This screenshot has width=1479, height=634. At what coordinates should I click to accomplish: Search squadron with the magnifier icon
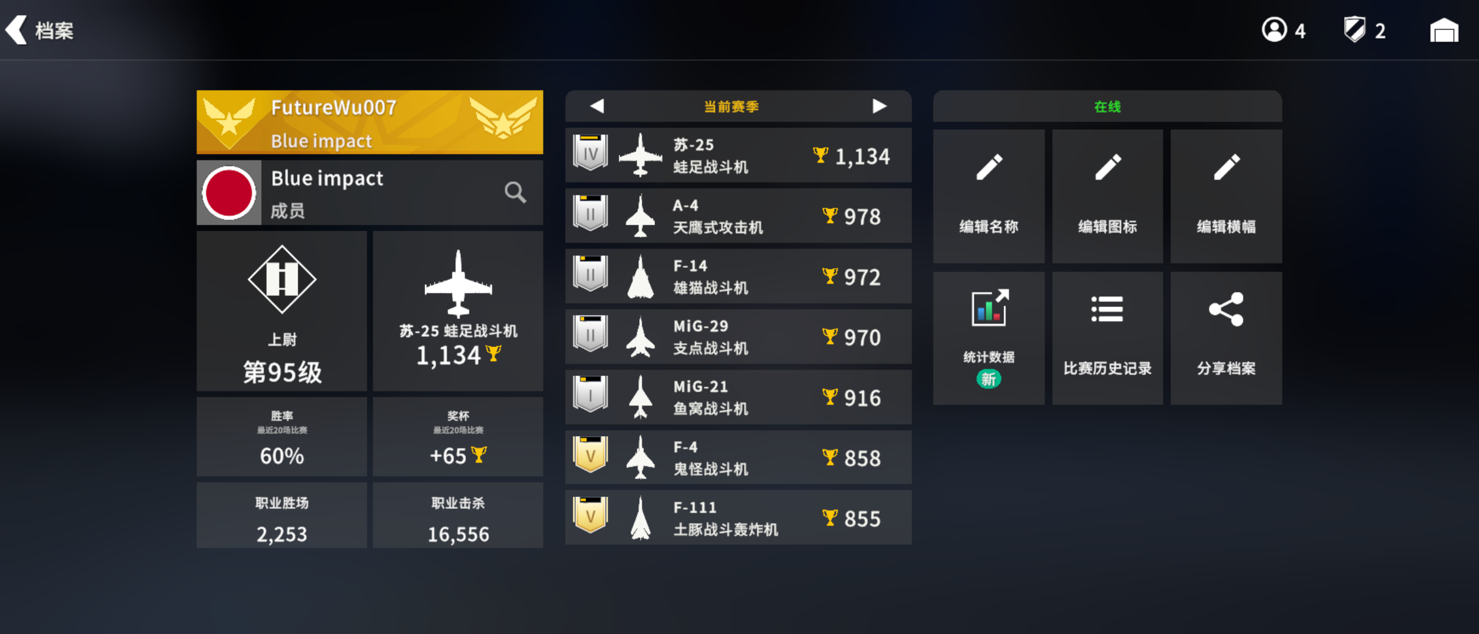(515, 192)
